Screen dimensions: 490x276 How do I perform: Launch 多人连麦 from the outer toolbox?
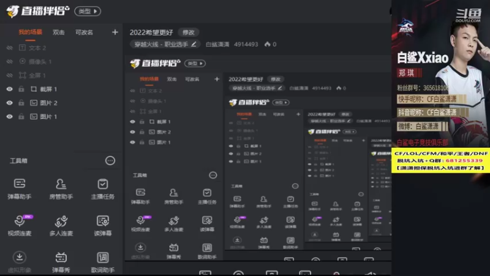pyautogui.click(x=61, y=225)
